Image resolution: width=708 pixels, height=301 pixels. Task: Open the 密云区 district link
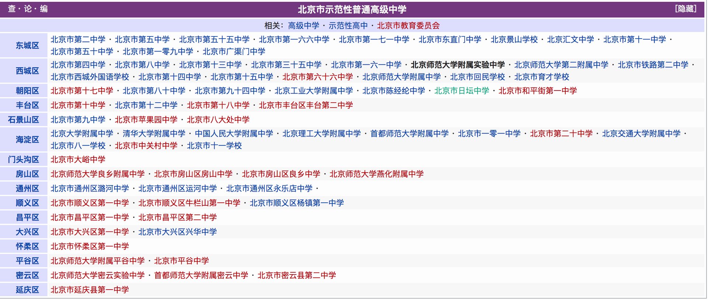point(27,276)
